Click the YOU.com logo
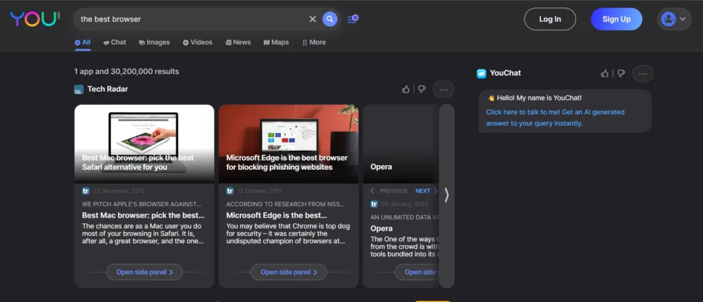The width and height of the screenshot is (703, 302). click(x=35, y=18)
